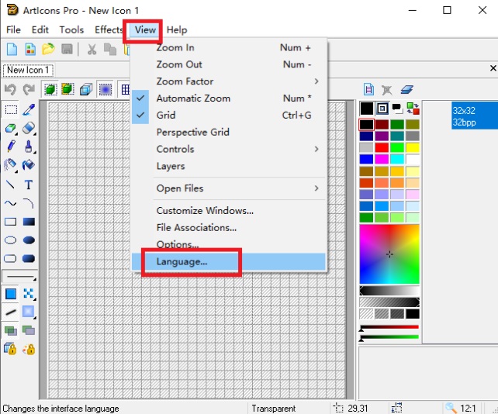
Task: Pick the cyan palette swatch
Action: point(397,159)
